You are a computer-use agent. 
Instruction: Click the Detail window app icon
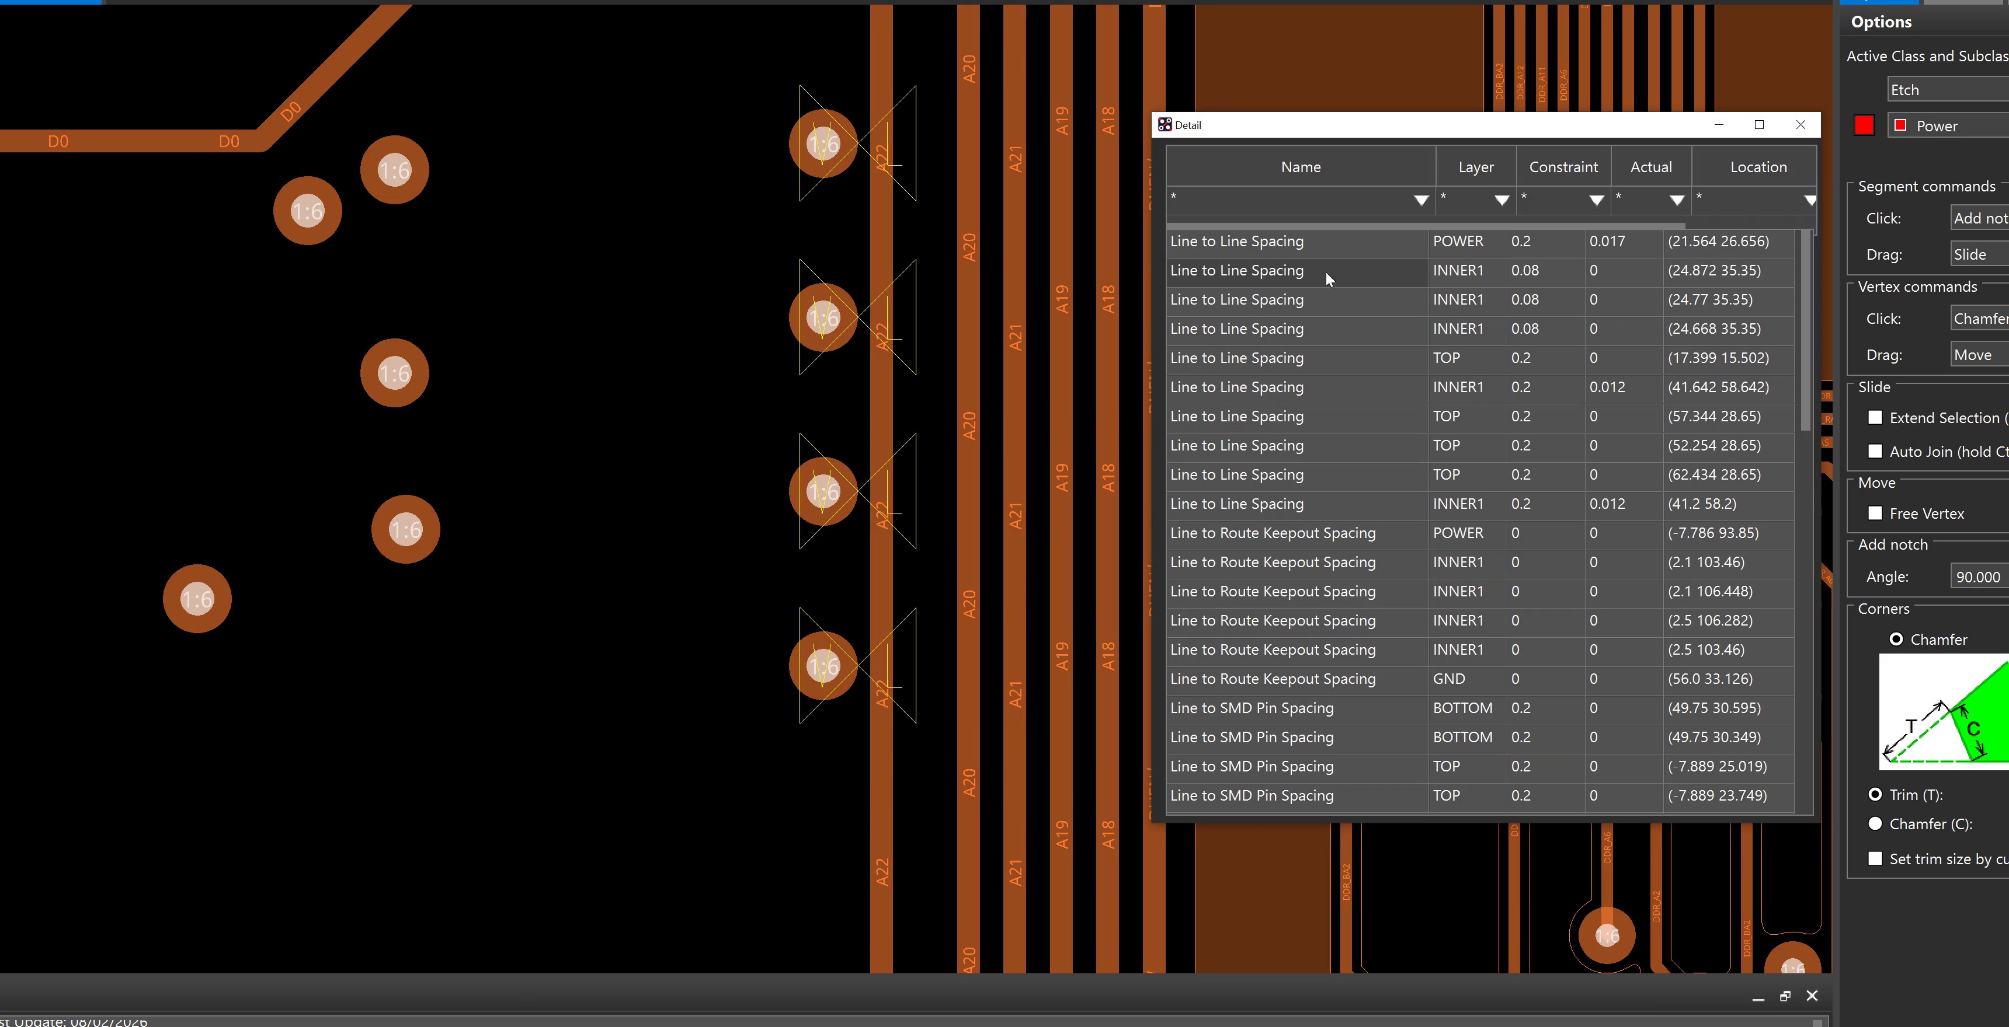tap(1165, 125)
